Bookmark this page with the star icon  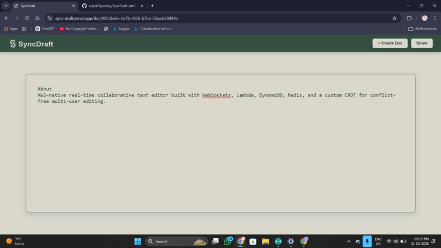coord(394,18)
